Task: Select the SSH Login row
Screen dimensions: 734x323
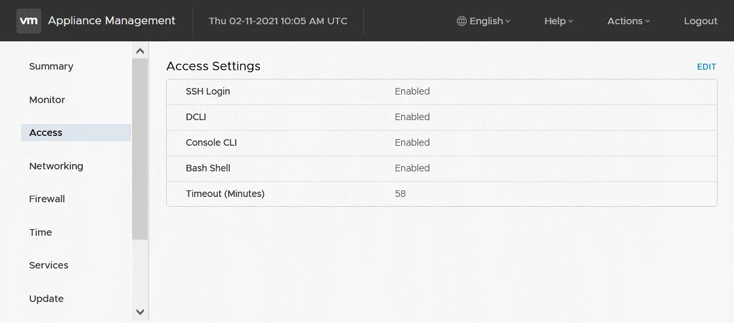Action: (208, 91)
